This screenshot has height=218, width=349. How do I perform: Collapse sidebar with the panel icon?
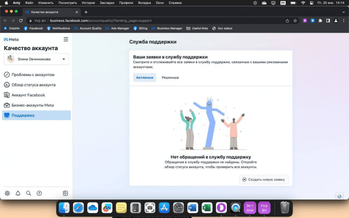click(66, 193)
